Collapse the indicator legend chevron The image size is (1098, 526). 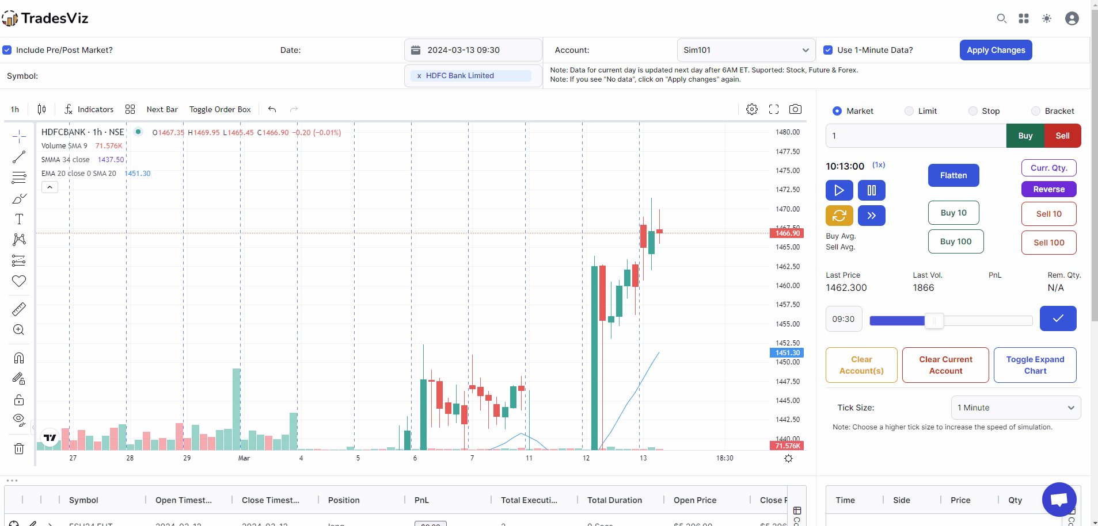50,187
